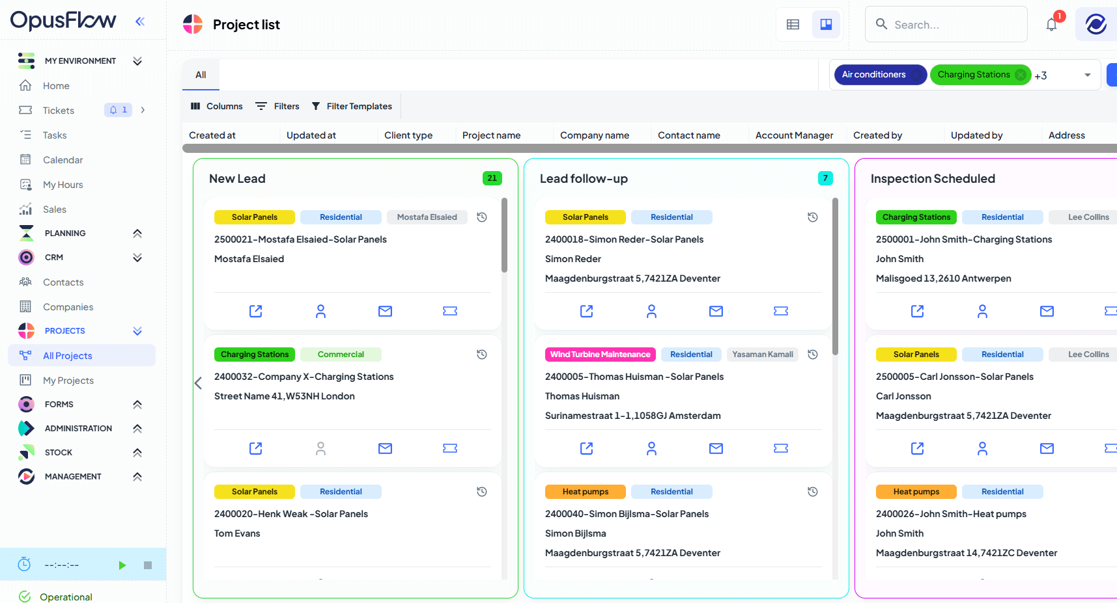Open the user profile avatar
This screenshot has height=603, width=1117.
(1096, 25)
